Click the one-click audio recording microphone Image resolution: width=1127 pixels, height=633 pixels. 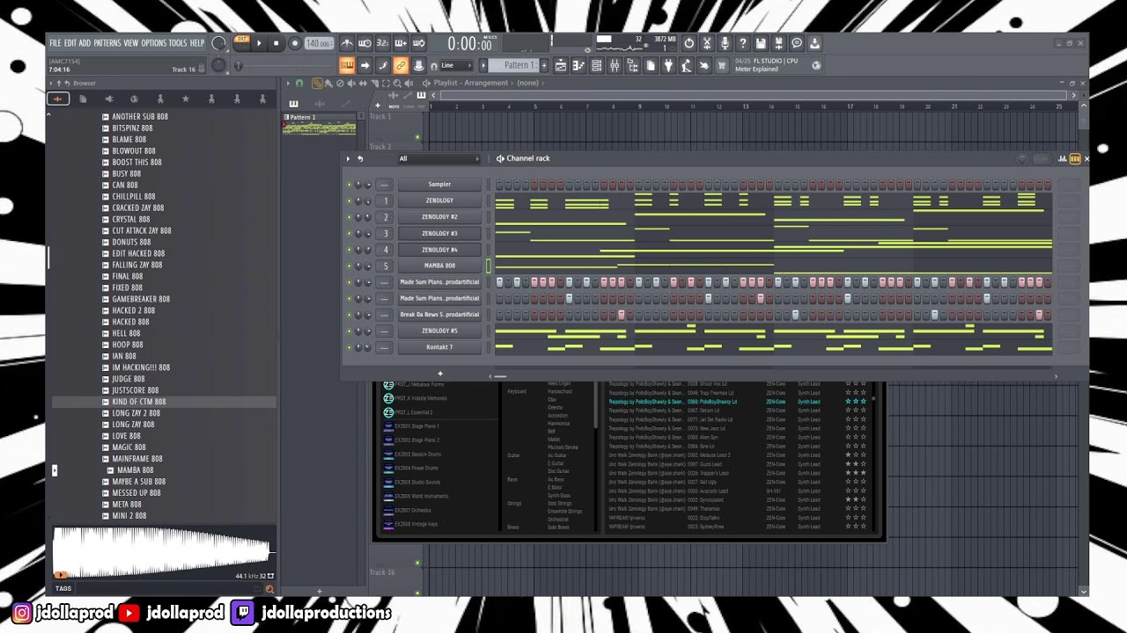click(x=725, y=43)
